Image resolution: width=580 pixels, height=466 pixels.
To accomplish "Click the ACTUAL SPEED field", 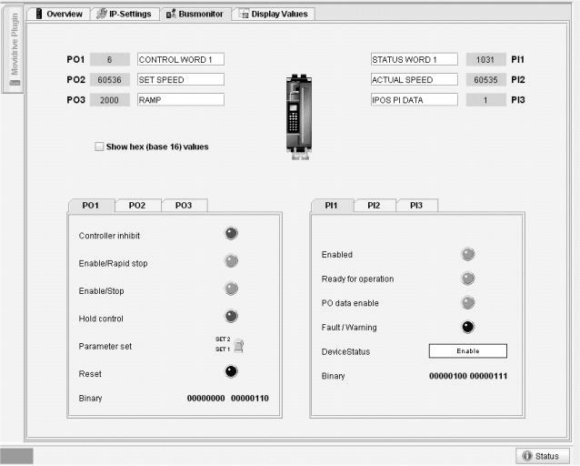I will pos(415,79).
